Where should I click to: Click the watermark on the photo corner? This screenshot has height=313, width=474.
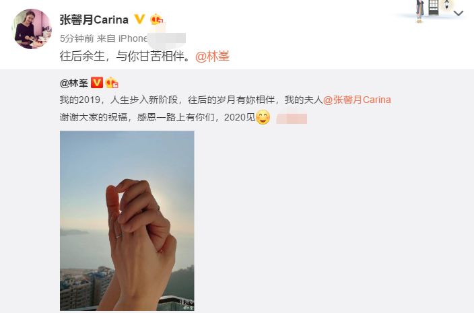click(187, 304)
